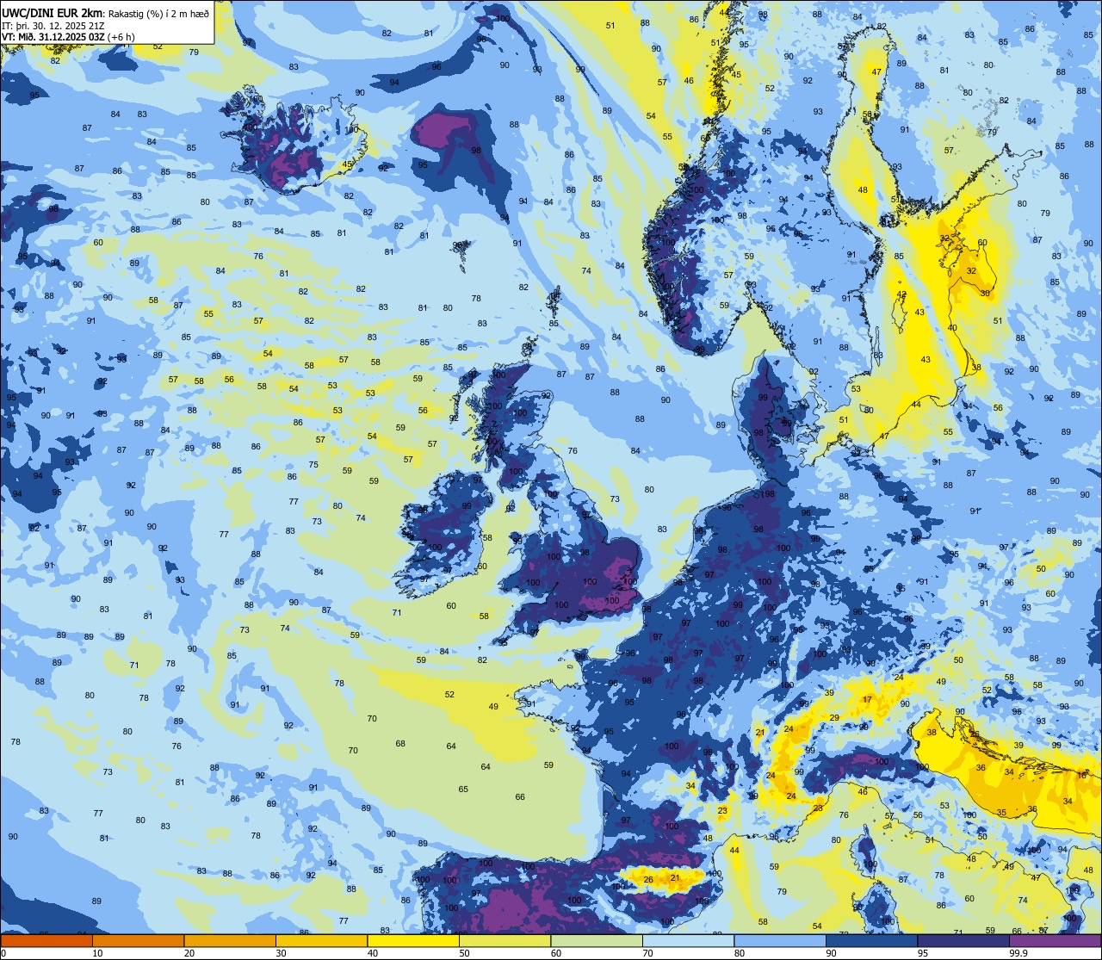Click the humidity value '17' over the Alps
The image size is (1102, 960).
(868, 699)
